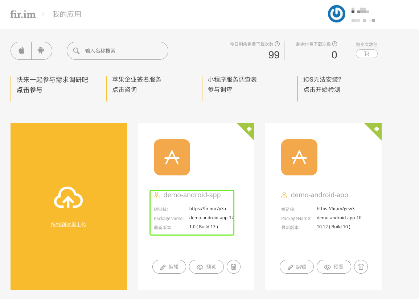
Task: Preview the second app with 预览 button
Action: click(x=334, y=267)
